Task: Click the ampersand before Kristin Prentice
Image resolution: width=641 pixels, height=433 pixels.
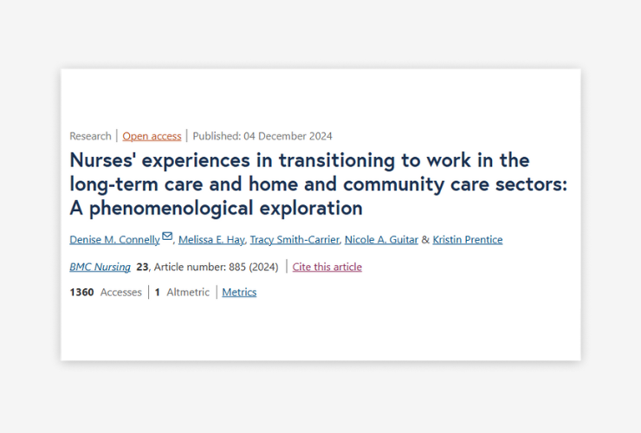Action: coord(425,240)
